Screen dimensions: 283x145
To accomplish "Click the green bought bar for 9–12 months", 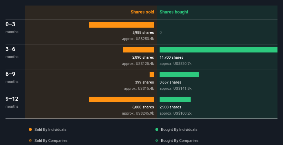I will click(x=175, y=99).
